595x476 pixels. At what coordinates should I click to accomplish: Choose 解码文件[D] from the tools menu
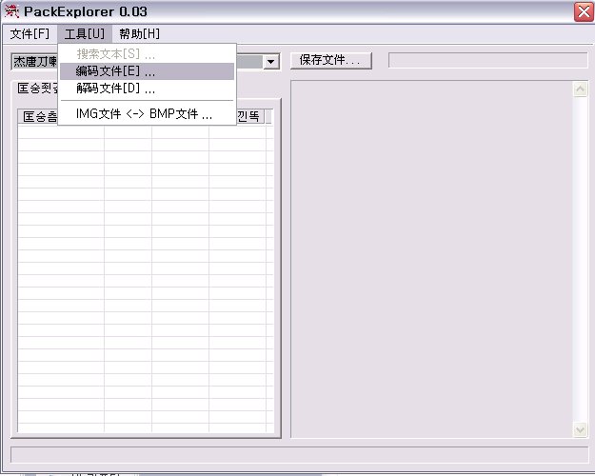tap(147, 89)
